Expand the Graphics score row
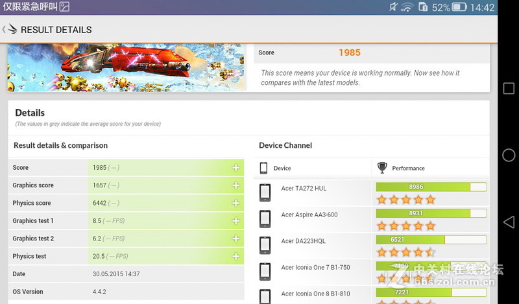519x304 pixels. tap(235, 185)
